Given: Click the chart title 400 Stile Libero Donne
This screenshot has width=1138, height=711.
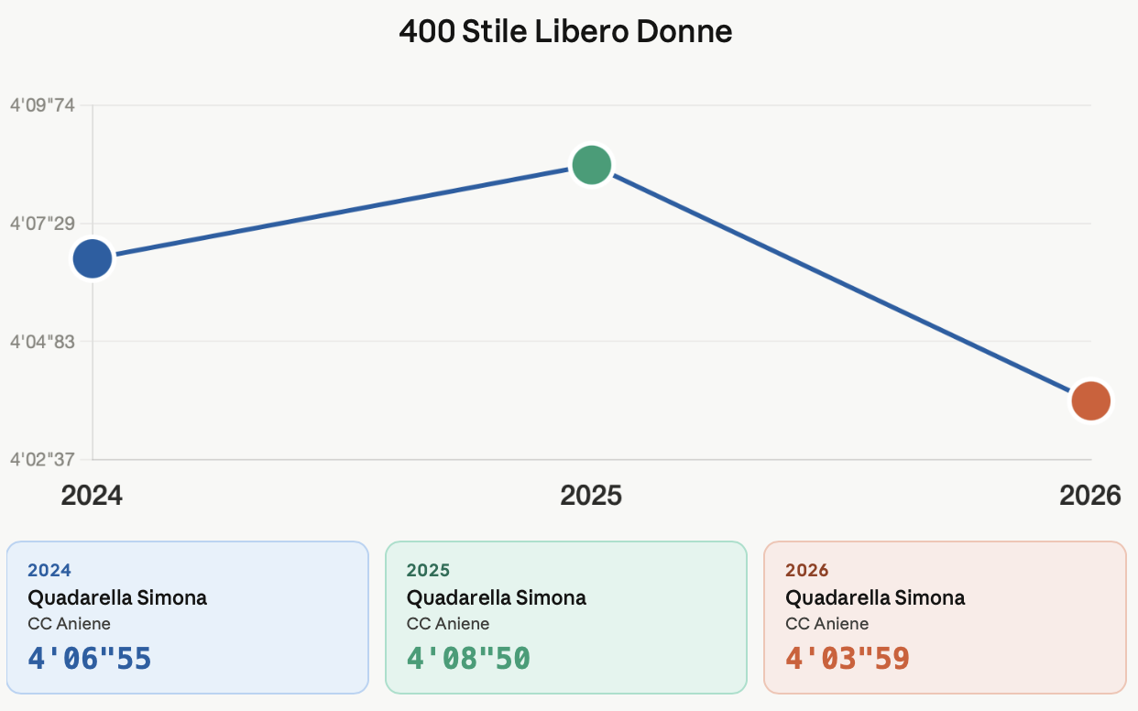Looking at the screenshot, I should pos(565,31).
